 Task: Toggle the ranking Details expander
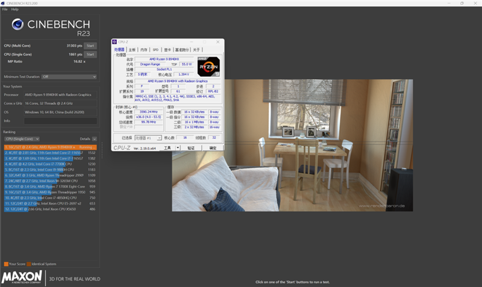coord(95,139)
